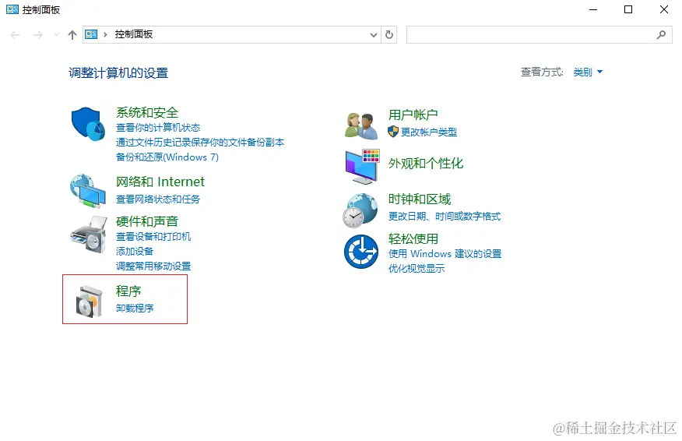Click the 卸载程序 link

(x=135, y=309)
